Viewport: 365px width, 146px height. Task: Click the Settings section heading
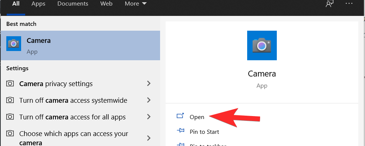point(17,68)
